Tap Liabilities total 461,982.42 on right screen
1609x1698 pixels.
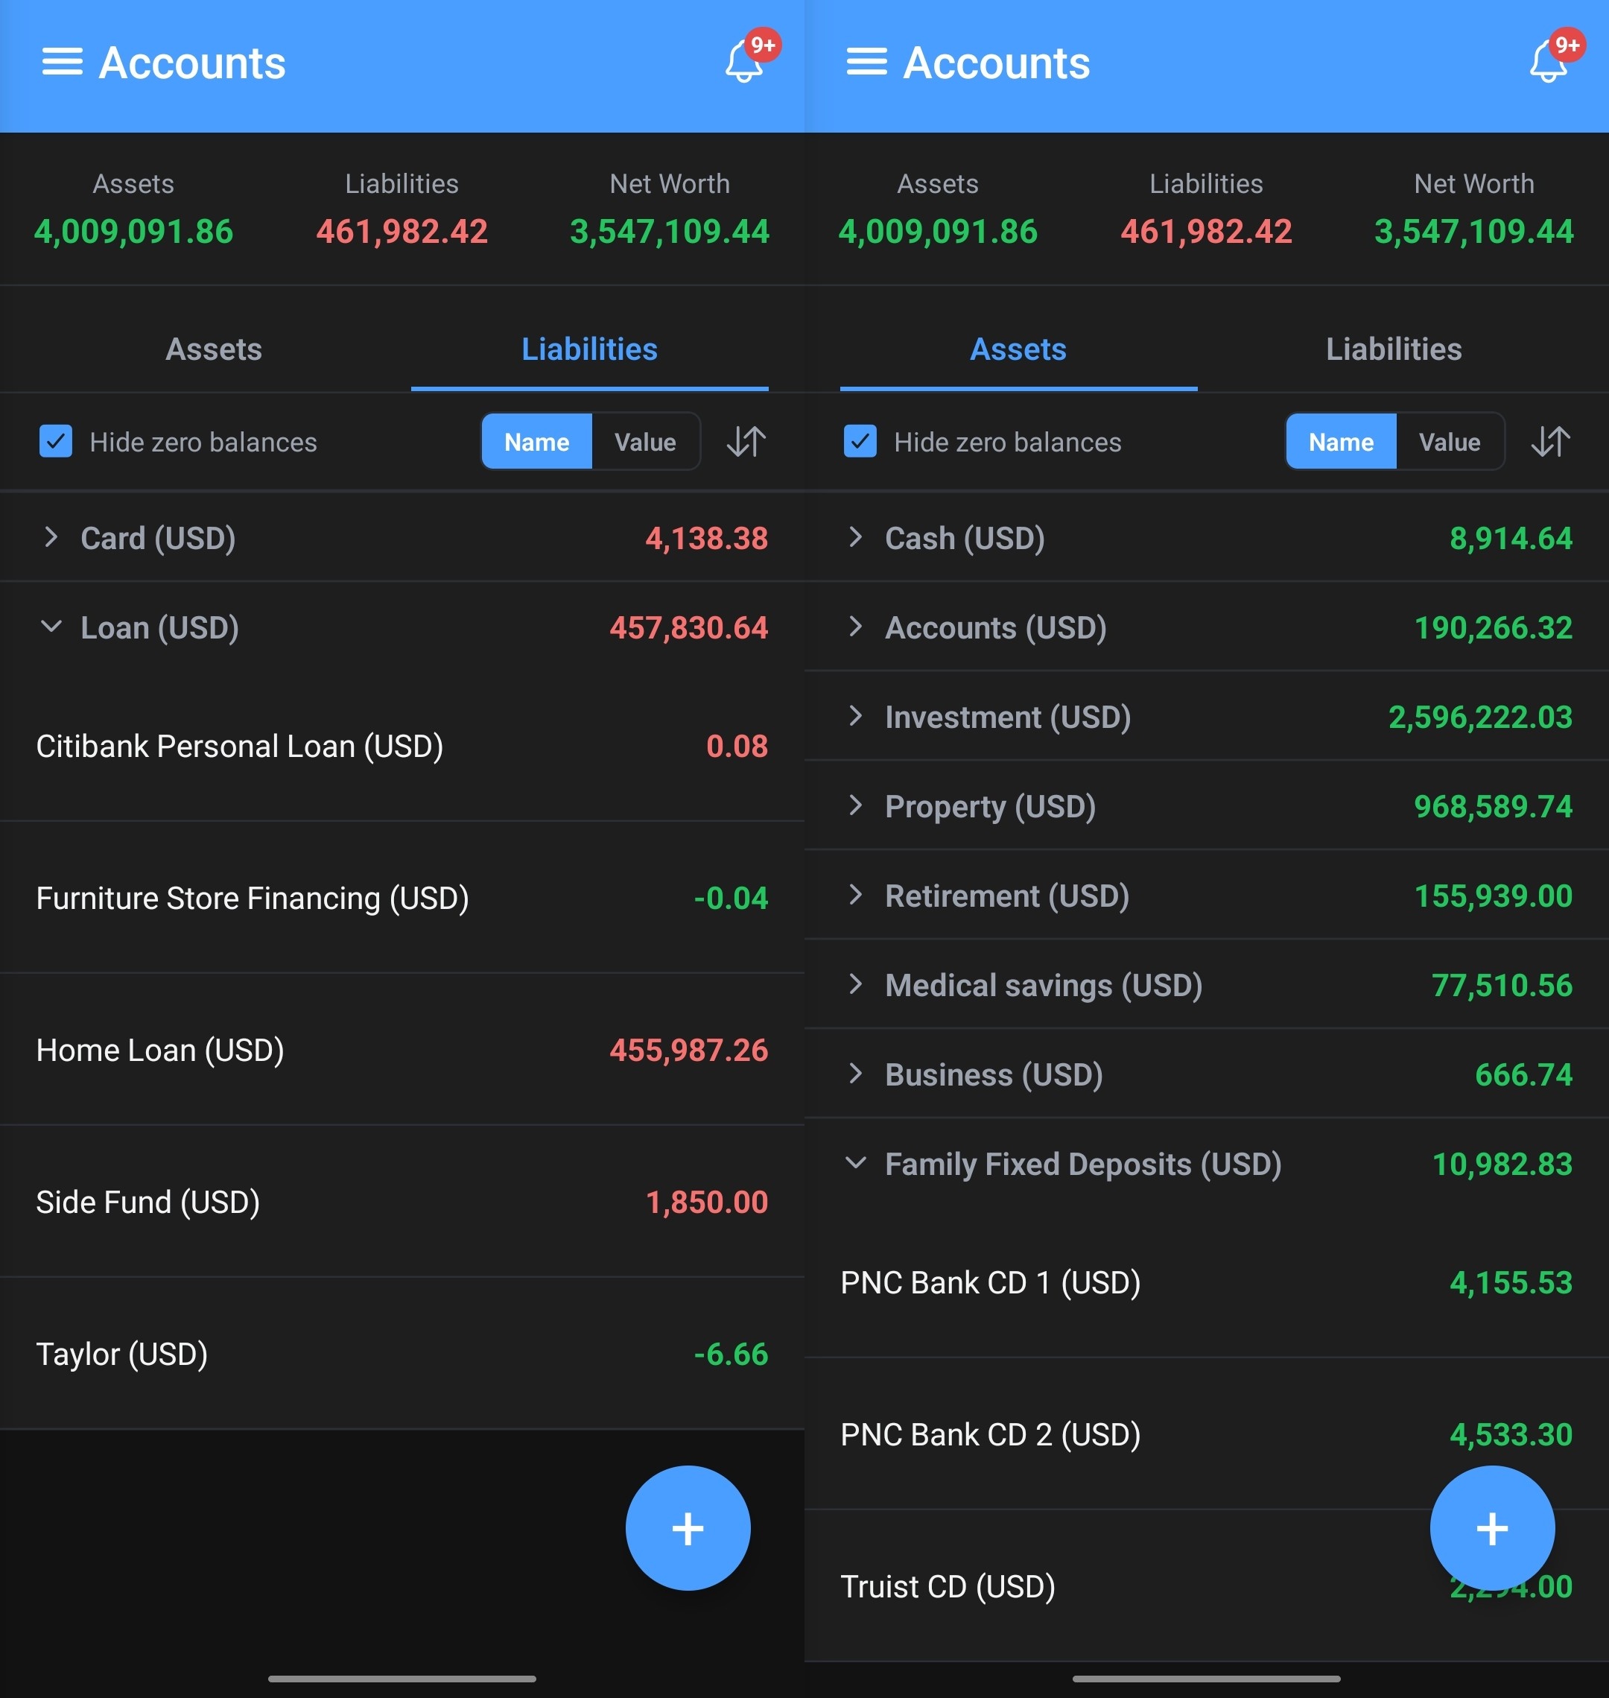tap(1206, 231)
